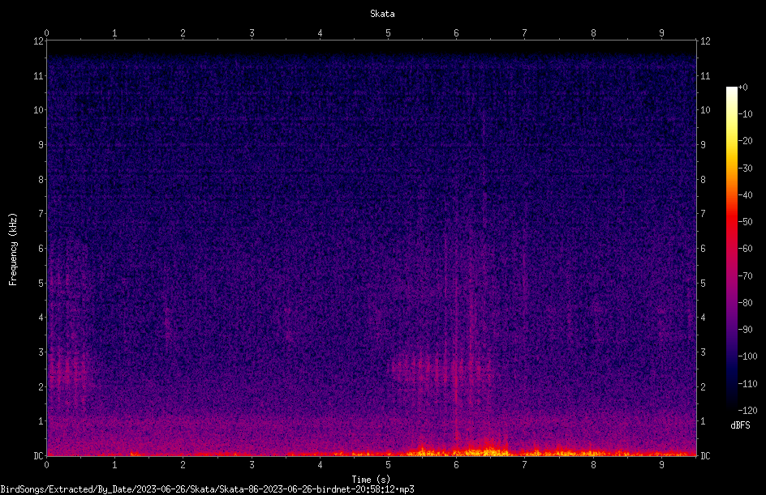The width and height of the screenshot is (766, 495).
Task: Click "10" on the left frequency axis
Action: point(38,110)
